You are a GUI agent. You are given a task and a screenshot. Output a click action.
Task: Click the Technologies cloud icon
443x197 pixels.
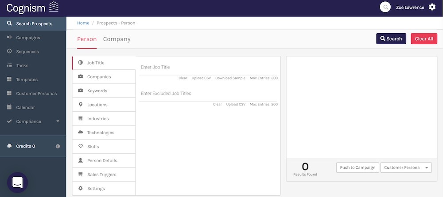81,132
